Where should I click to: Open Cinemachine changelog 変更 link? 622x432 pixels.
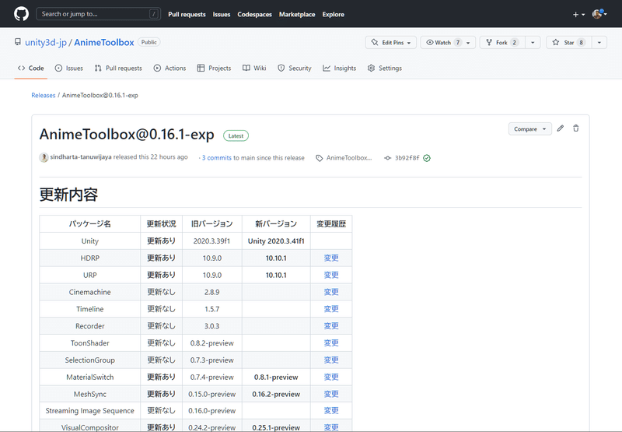click(331, 292)
